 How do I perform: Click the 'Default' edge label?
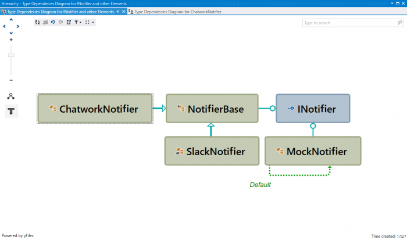pyautogui.click(x=260, y=185)
